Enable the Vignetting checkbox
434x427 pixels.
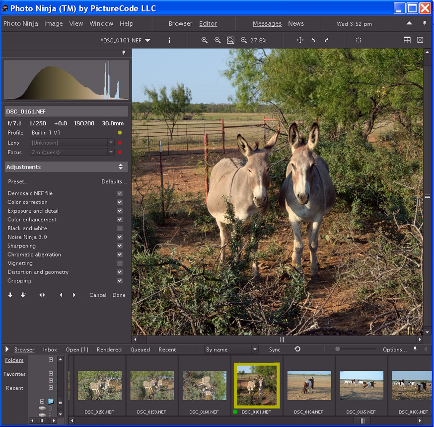[120, 263]
